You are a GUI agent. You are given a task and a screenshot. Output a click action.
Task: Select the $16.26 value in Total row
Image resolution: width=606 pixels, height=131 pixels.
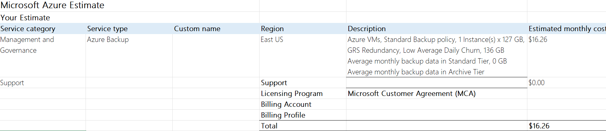pos(567,126)
